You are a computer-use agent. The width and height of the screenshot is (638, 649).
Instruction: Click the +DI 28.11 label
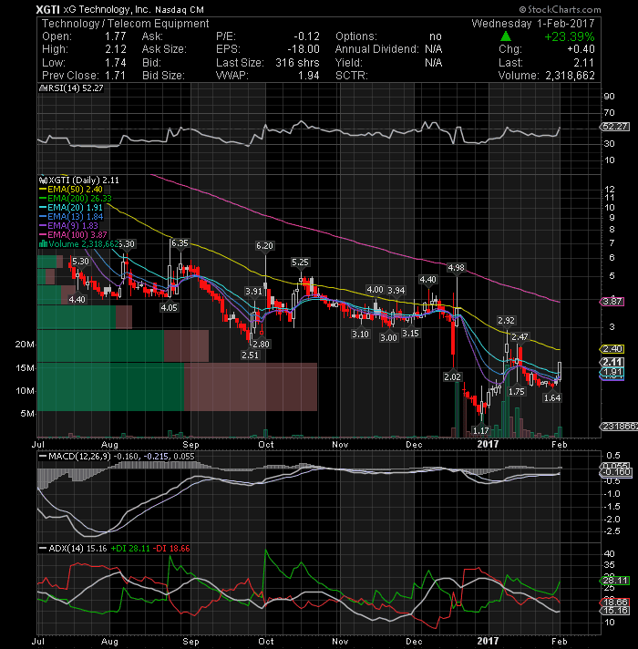click(130, 549)
